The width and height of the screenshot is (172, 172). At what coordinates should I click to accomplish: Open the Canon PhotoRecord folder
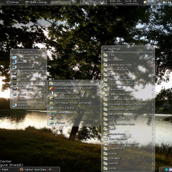point(128,85)
